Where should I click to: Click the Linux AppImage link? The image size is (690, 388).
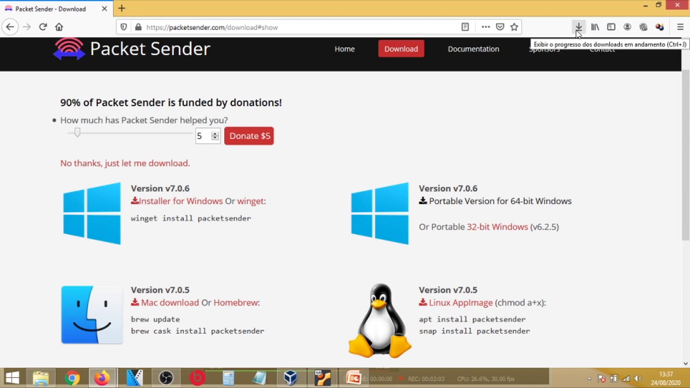click(x=456, y=303)
